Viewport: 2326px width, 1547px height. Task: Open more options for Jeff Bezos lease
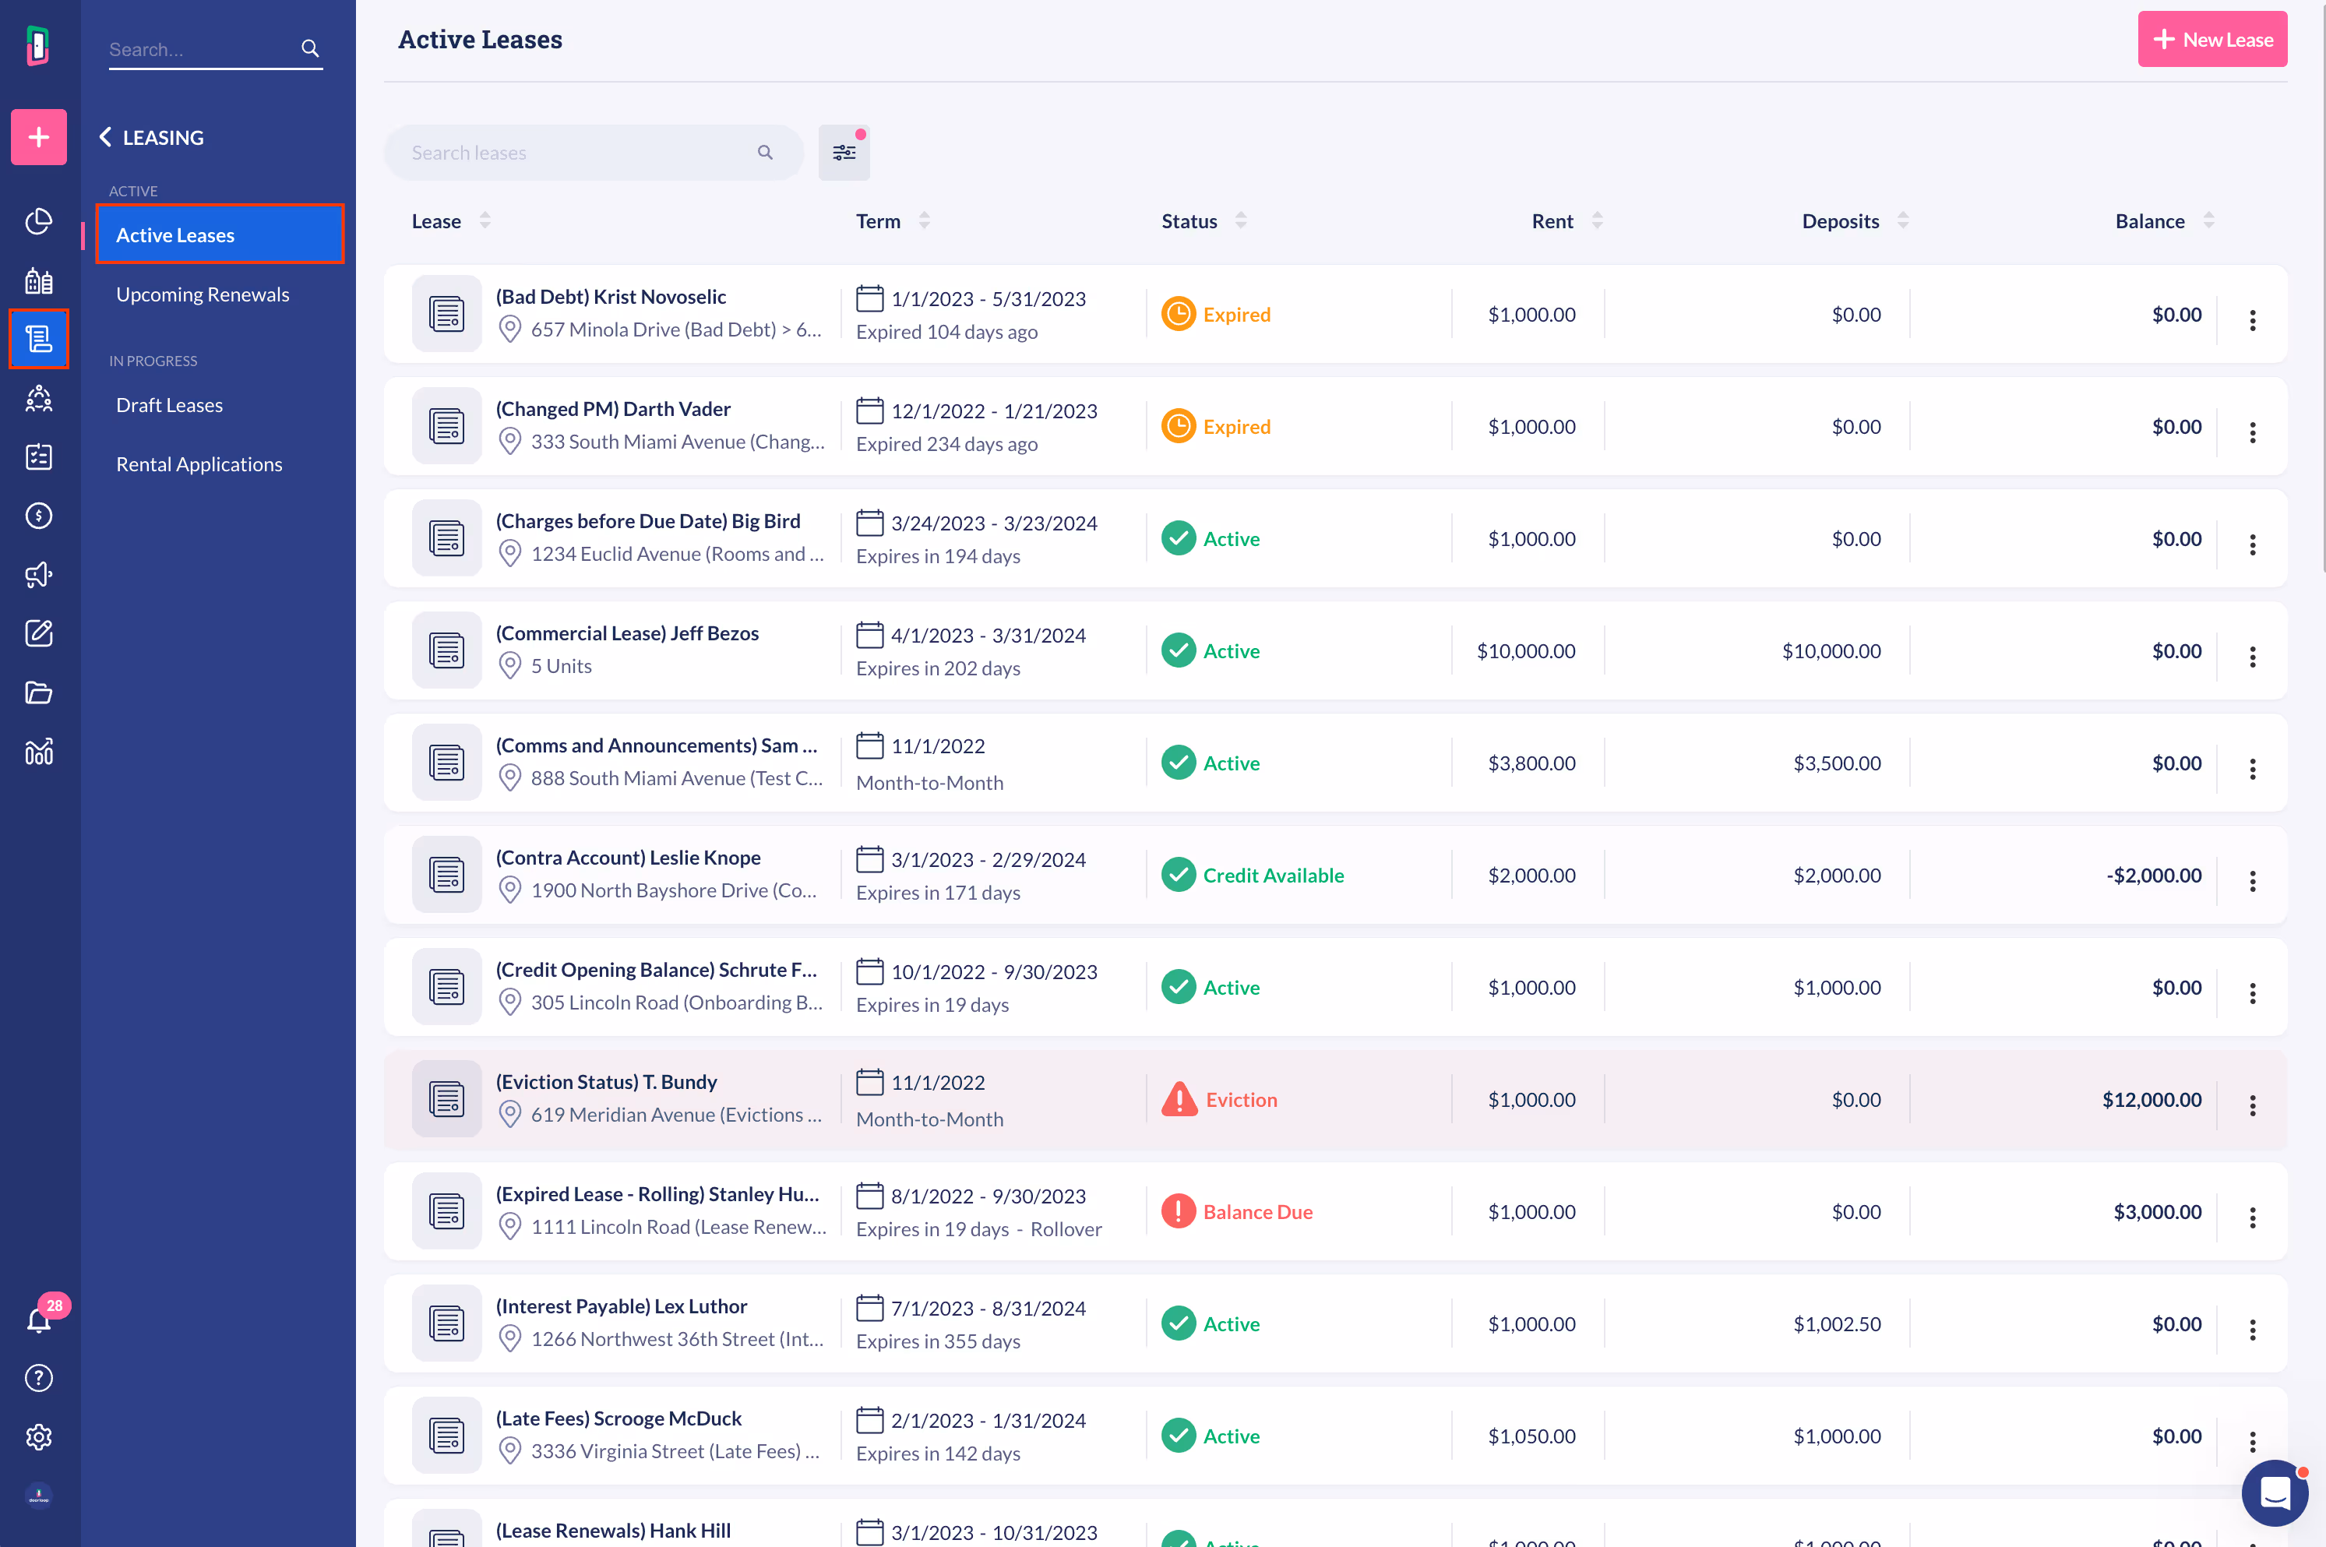[2252, 657]
